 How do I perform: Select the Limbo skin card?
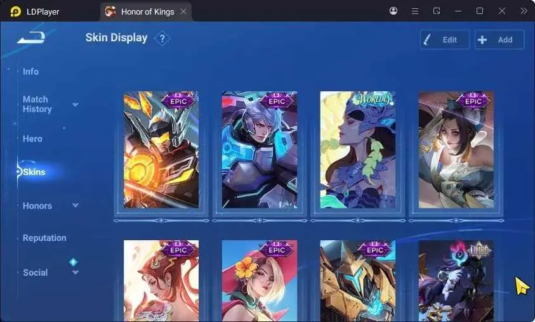pyautogui.click(x=456, y=281)
